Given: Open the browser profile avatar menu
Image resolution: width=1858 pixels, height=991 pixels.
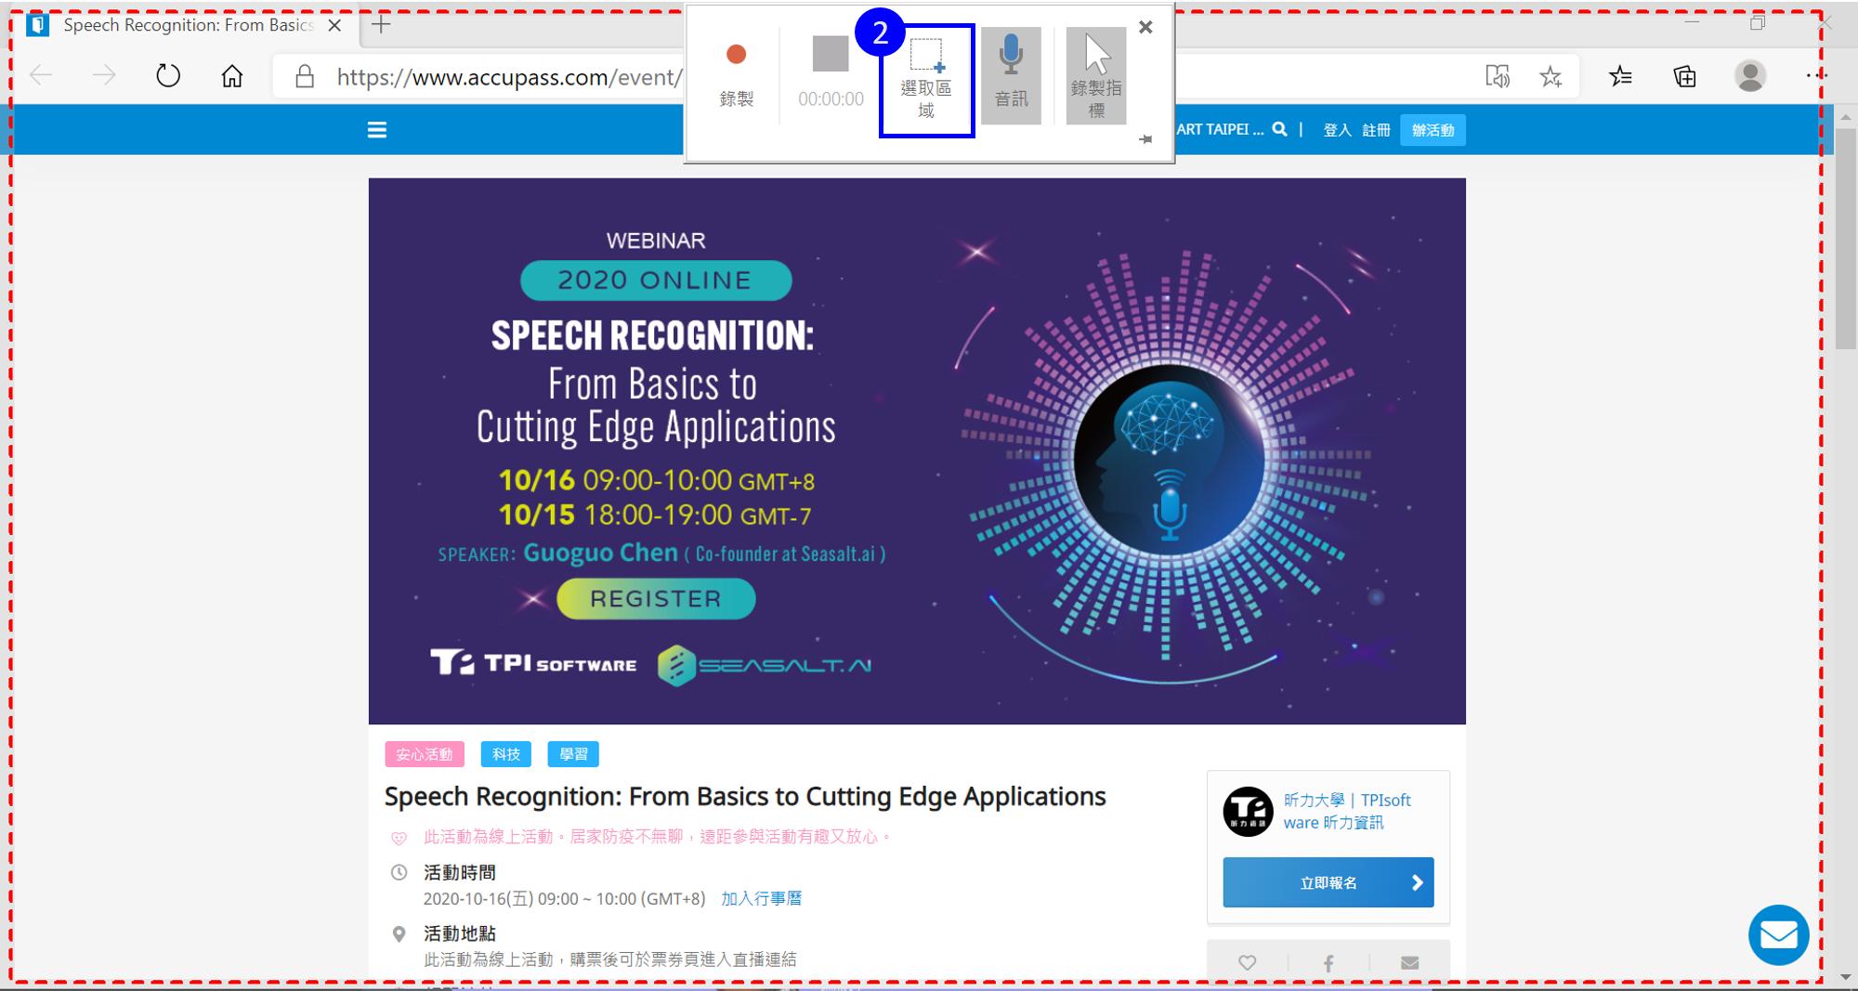Looking at the screenshot, I should 1750,76.
